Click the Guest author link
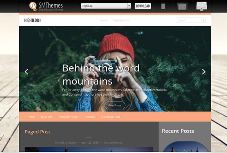227x153 pixels. tap(72, 143)
